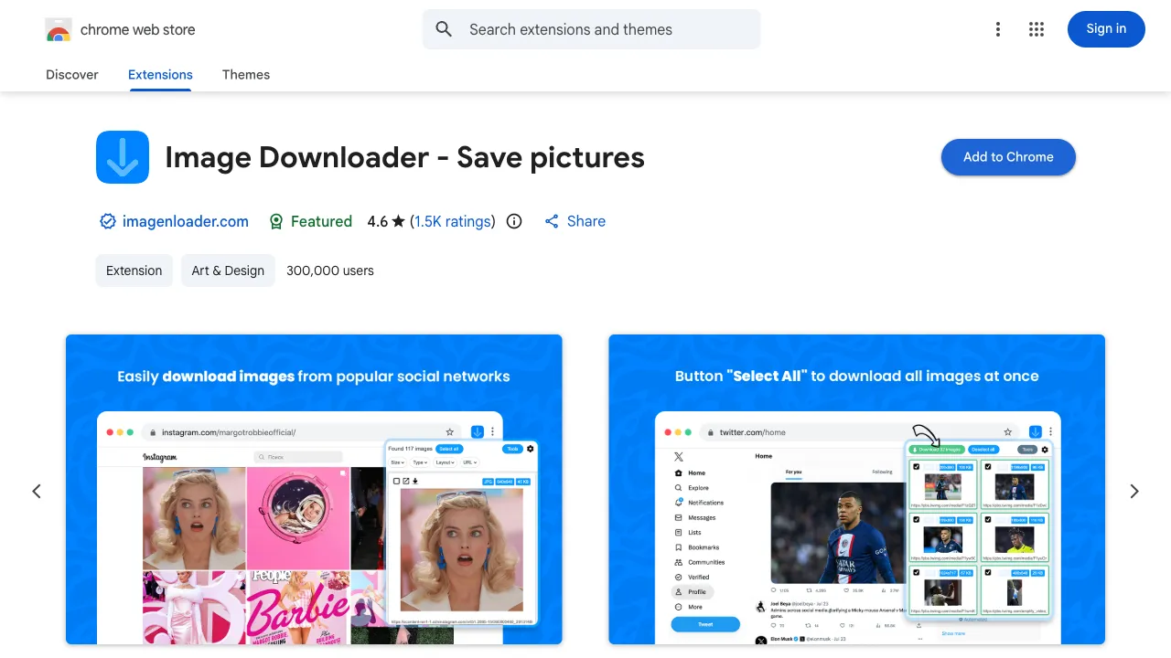Screen dimensions: 1171x658
Task: Switch to the Extensions tab
Action: (160, 75)
